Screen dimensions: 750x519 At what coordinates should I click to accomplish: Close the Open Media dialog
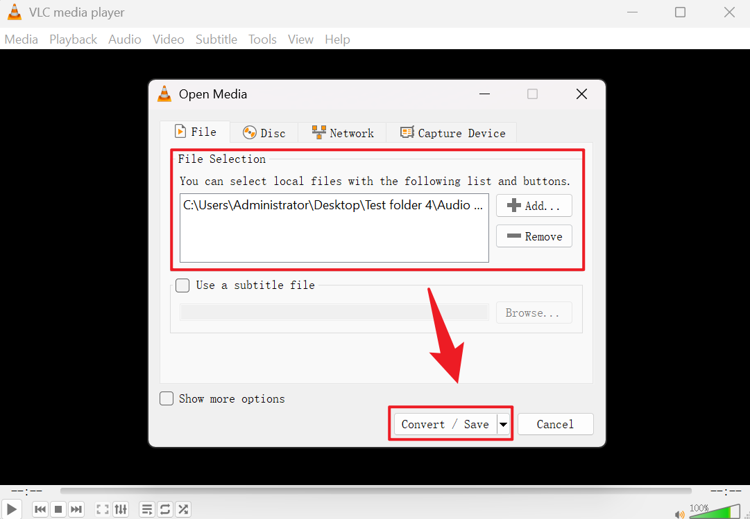581,94
